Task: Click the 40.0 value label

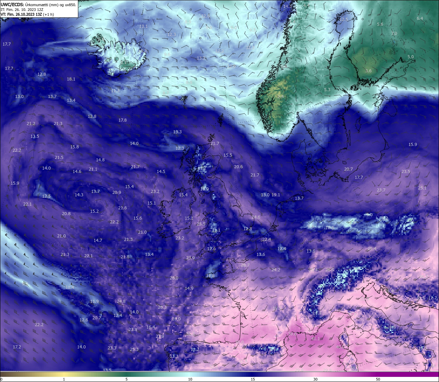Action: [340, 347]
